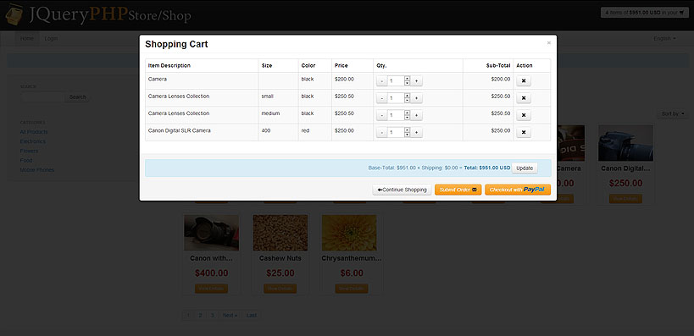The height and width of the screenshot is (336, 694).
Task: Remove Camera Lenses Collection medium from cart
Action: click(x=524, y=115)
